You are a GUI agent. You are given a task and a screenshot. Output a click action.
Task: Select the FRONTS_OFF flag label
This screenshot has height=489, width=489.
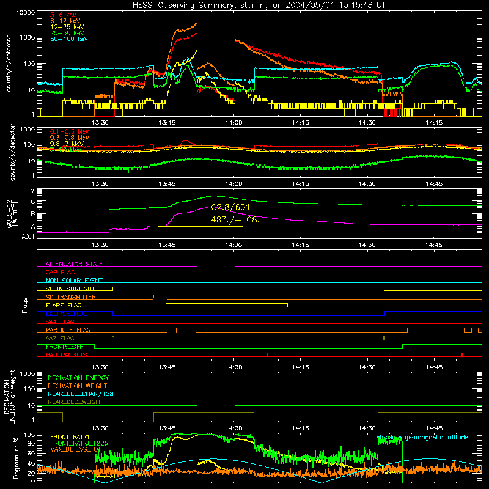64,347
